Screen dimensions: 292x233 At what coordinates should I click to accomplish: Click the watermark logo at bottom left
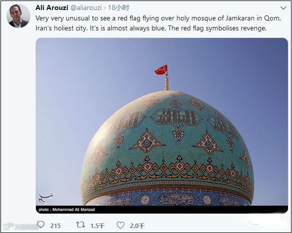click(20, 227)
